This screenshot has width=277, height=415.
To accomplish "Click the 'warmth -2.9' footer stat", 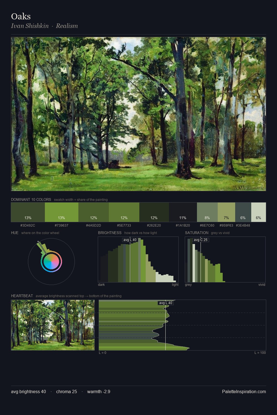I will pos(99,391).
